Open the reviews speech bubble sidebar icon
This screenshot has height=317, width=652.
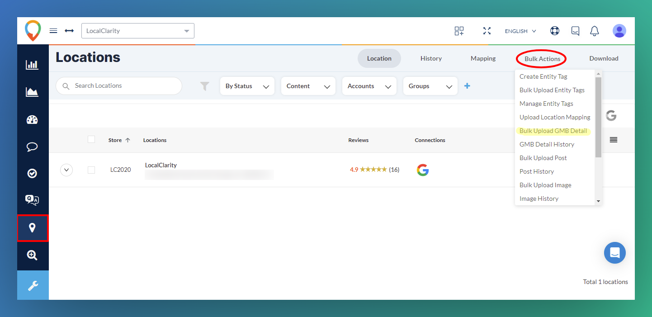(32, 147)
